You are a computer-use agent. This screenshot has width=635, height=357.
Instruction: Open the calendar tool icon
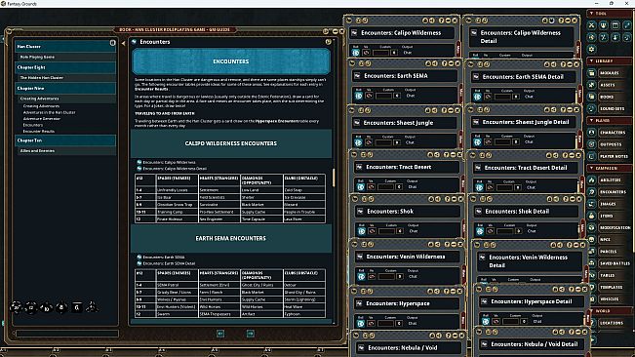click(615, 25)
